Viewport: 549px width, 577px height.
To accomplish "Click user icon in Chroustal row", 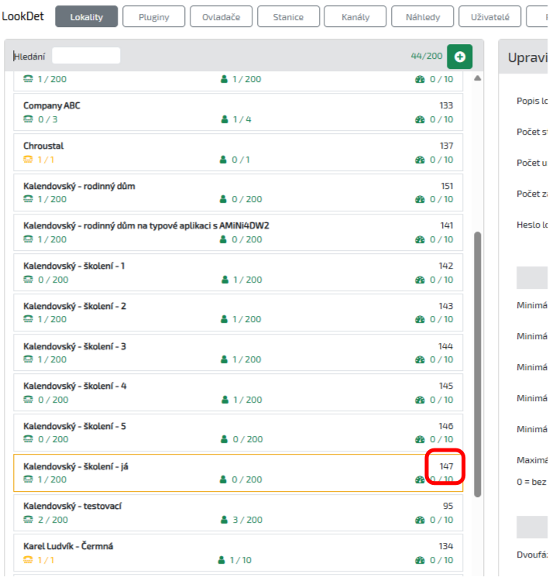I will [x=225, y=160].
